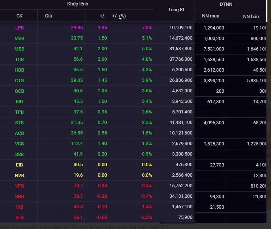Image resolution: width=271 pixels, height=229 pixels.
Task: Open the LPB ticker symbol
Action: pos(20,28)
